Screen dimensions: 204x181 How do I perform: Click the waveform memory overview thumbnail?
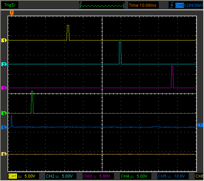pyautogui.click(x=102, y=5)
